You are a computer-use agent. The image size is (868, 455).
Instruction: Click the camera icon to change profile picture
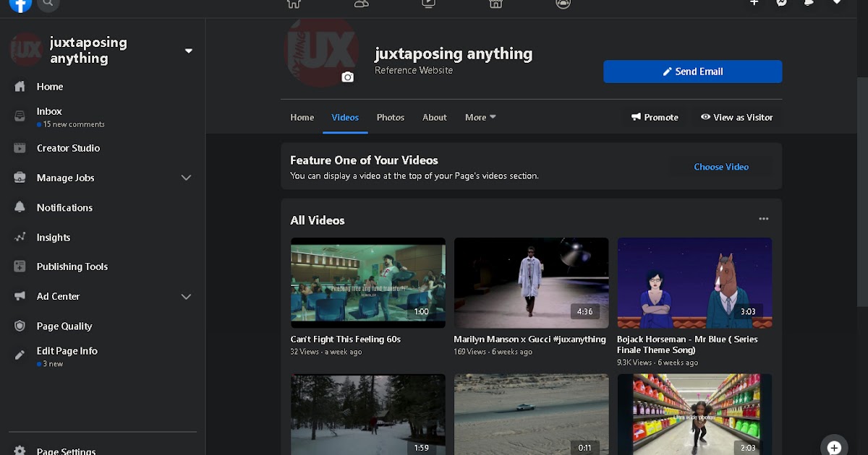coord(348,76)
